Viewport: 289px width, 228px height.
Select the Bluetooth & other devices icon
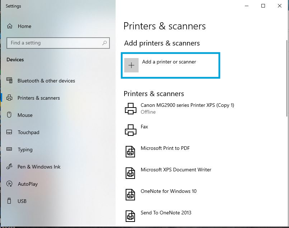click(x=10, y=81)
